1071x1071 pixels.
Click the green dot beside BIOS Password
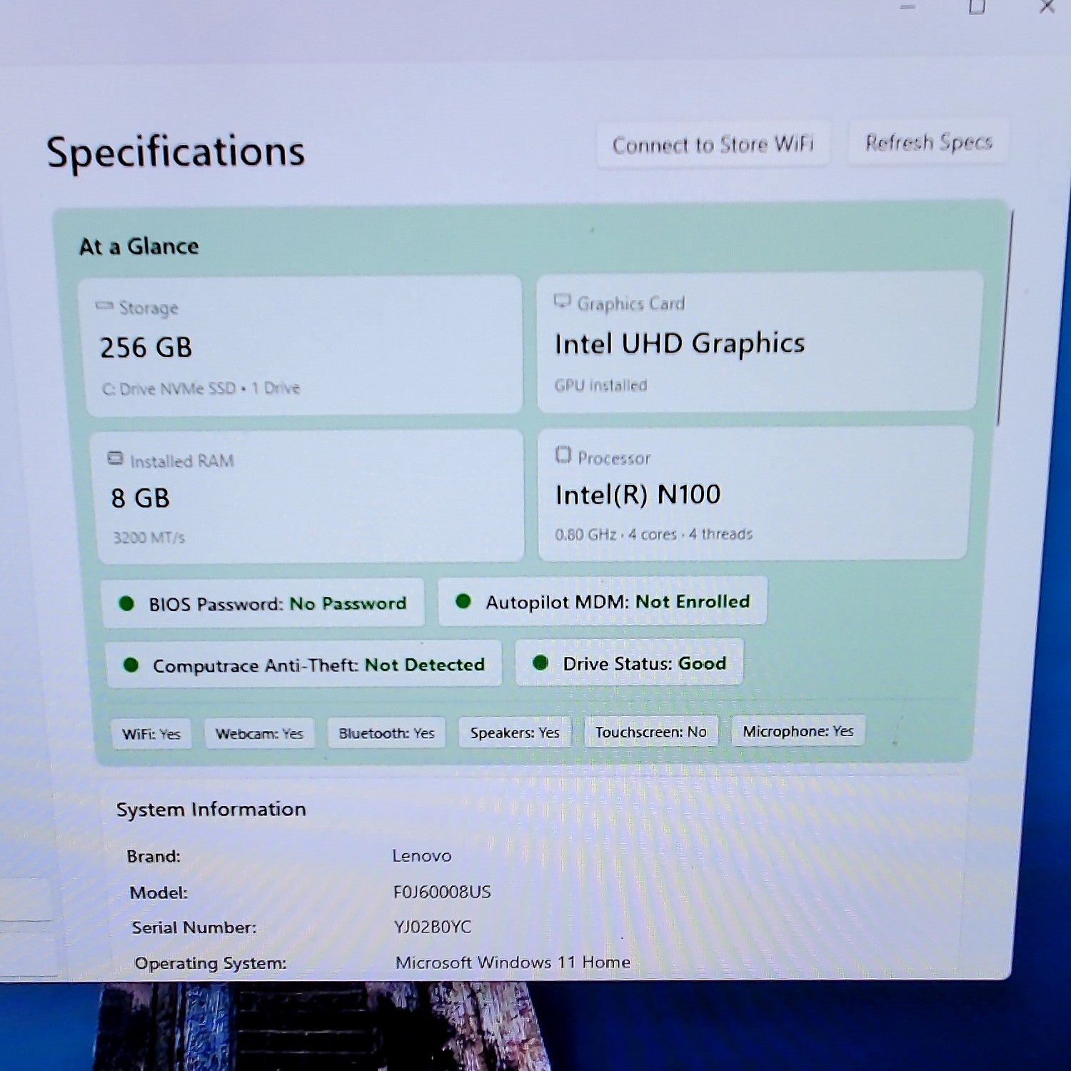[127, 603]
